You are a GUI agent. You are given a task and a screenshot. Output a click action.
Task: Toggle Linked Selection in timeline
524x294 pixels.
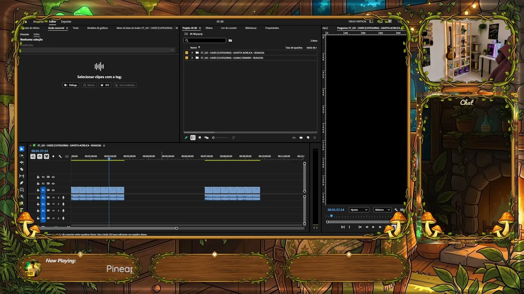(x=46, y=156)
